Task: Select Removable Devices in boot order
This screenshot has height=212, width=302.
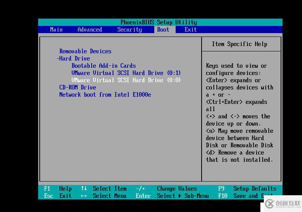Action: click(x=85, y=51)
